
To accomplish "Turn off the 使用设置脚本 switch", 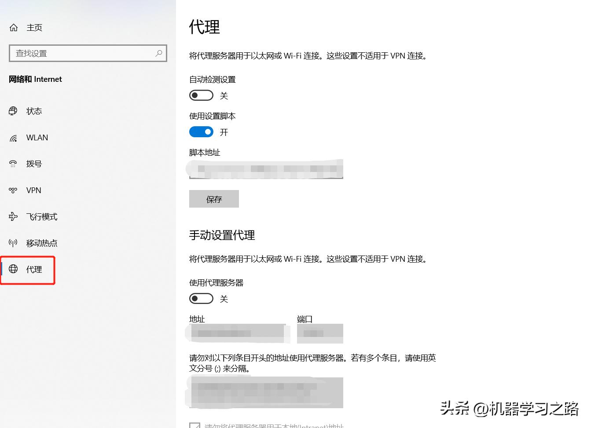I will (201, 132).
